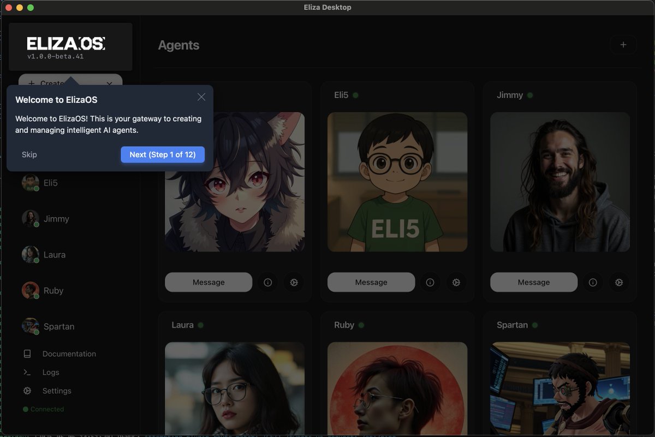Click Jimmy avatar icon in sidebar

[30, 219]
